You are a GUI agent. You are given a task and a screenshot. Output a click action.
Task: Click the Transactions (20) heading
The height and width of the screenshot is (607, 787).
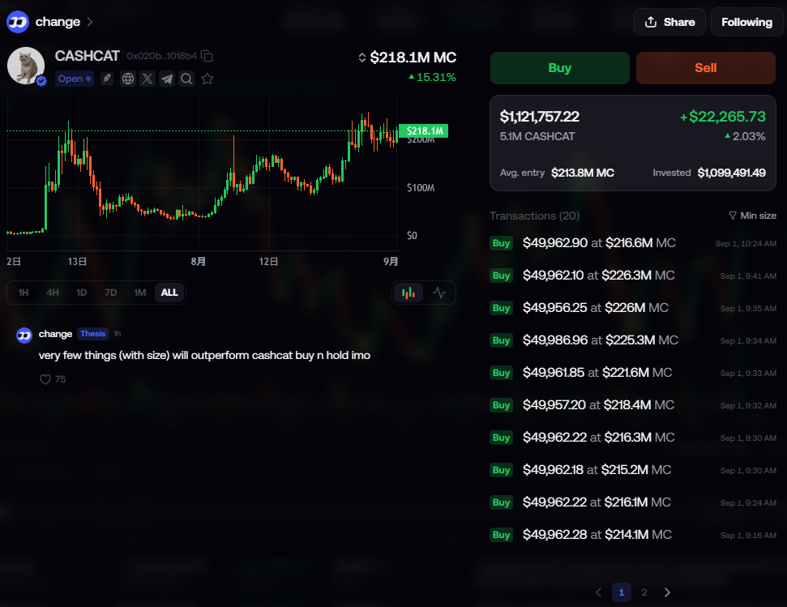point(535,216)
